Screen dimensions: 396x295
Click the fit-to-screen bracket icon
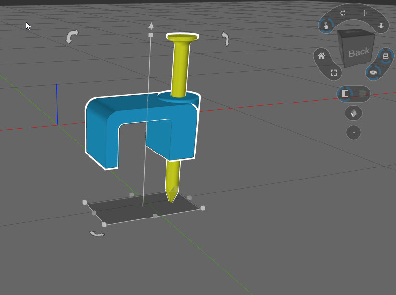(x=334, y=73)
